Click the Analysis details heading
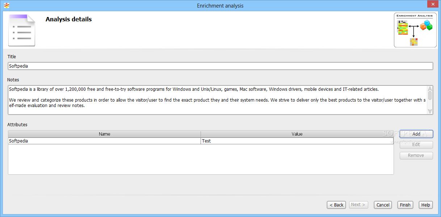 [68, 20]
